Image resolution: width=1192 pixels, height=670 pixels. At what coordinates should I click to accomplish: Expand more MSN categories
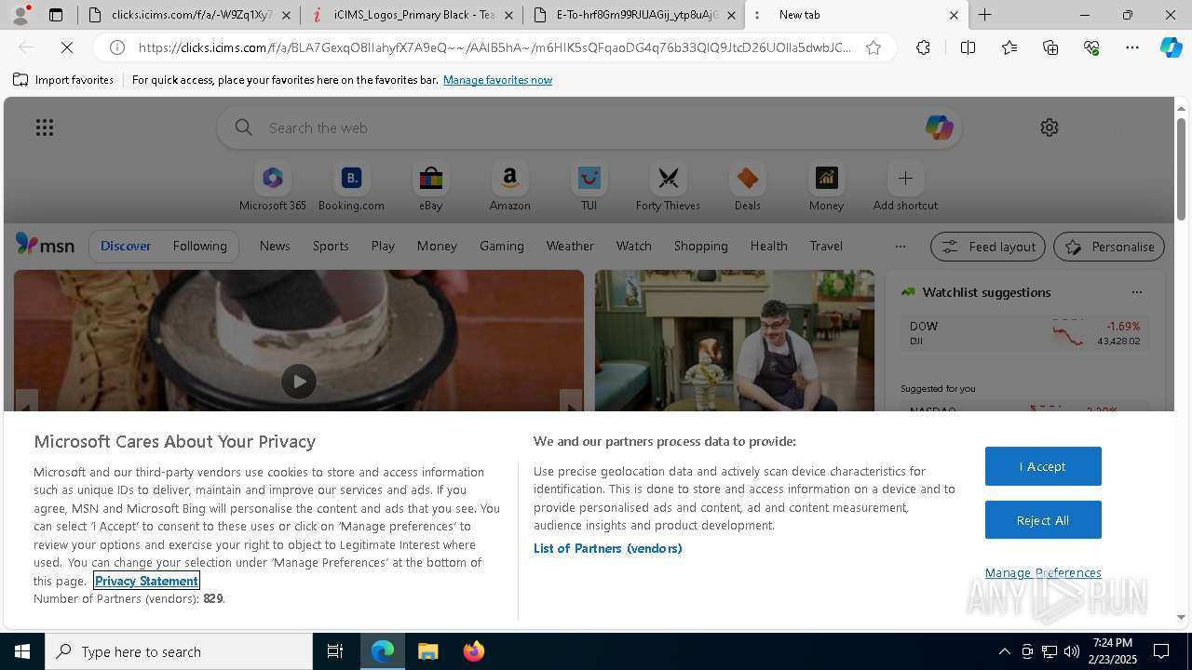(x=900, y=247)
